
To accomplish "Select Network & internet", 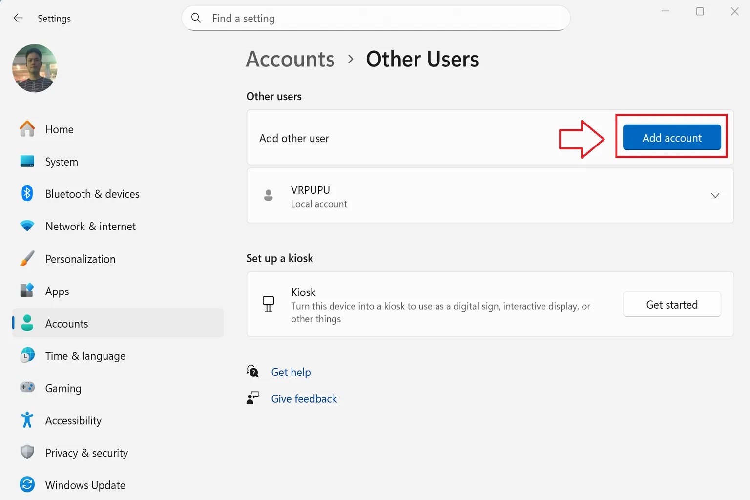I will (118, 226).
